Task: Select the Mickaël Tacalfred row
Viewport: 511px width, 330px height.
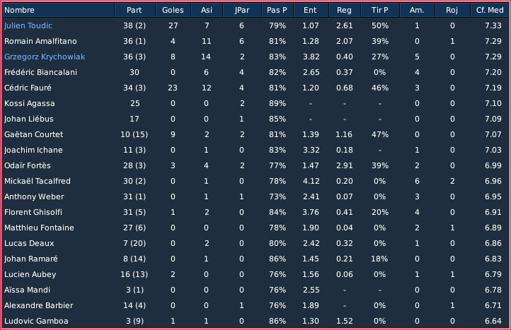Action: 255,181
